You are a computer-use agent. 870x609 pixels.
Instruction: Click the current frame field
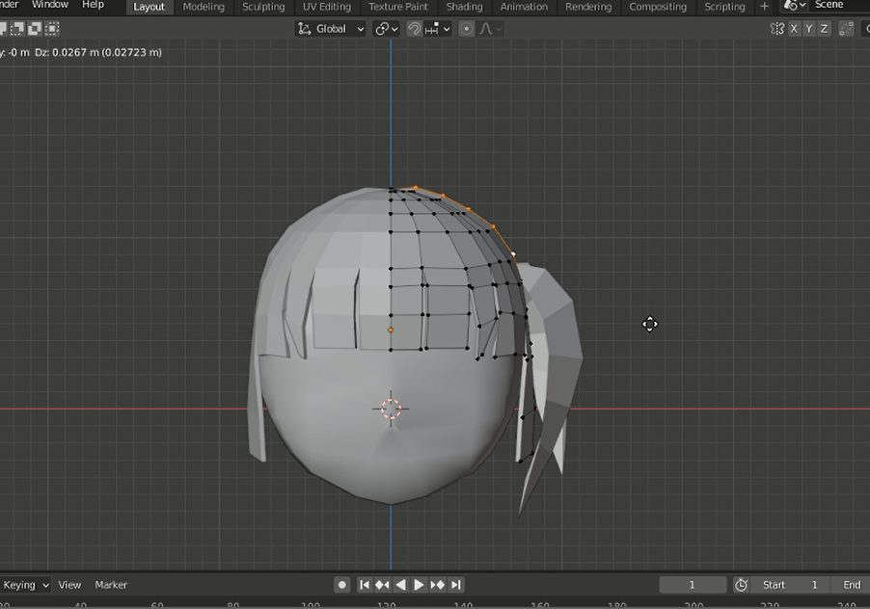click(692, 585)
